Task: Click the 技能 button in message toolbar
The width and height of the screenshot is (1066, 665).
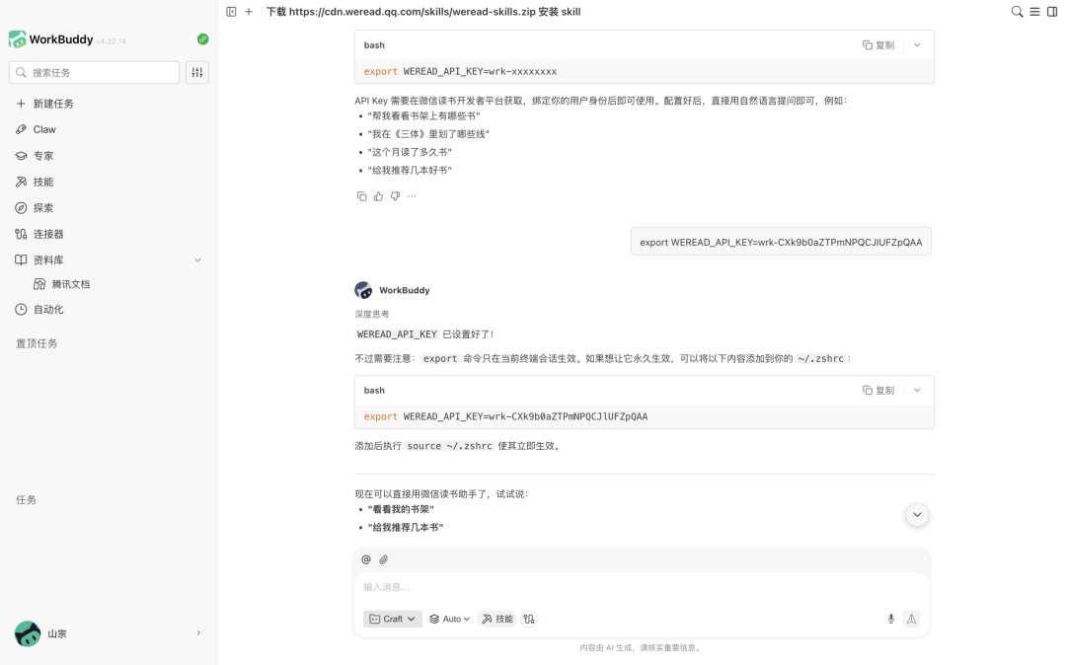Action: coord(497,619)
